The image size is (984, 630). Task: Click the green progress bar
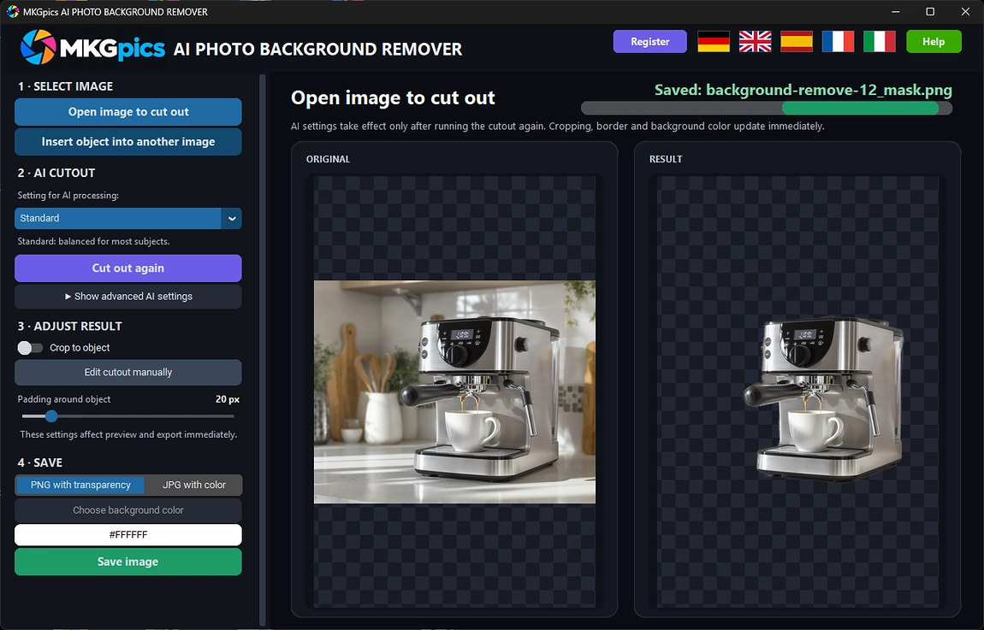click(861, 108)
